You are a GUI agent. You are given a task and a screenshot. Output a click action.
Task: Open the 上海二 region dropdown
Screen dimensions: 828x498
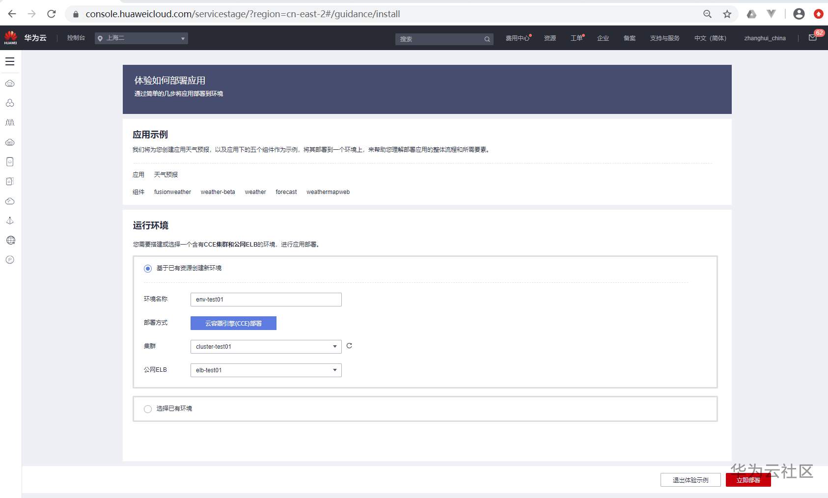(x=141, y=38)
